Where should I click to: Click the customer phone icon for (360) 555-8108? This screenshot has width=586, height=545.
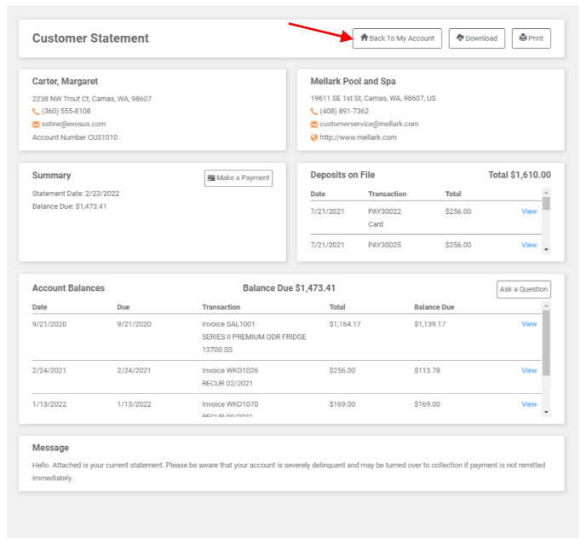36,111
